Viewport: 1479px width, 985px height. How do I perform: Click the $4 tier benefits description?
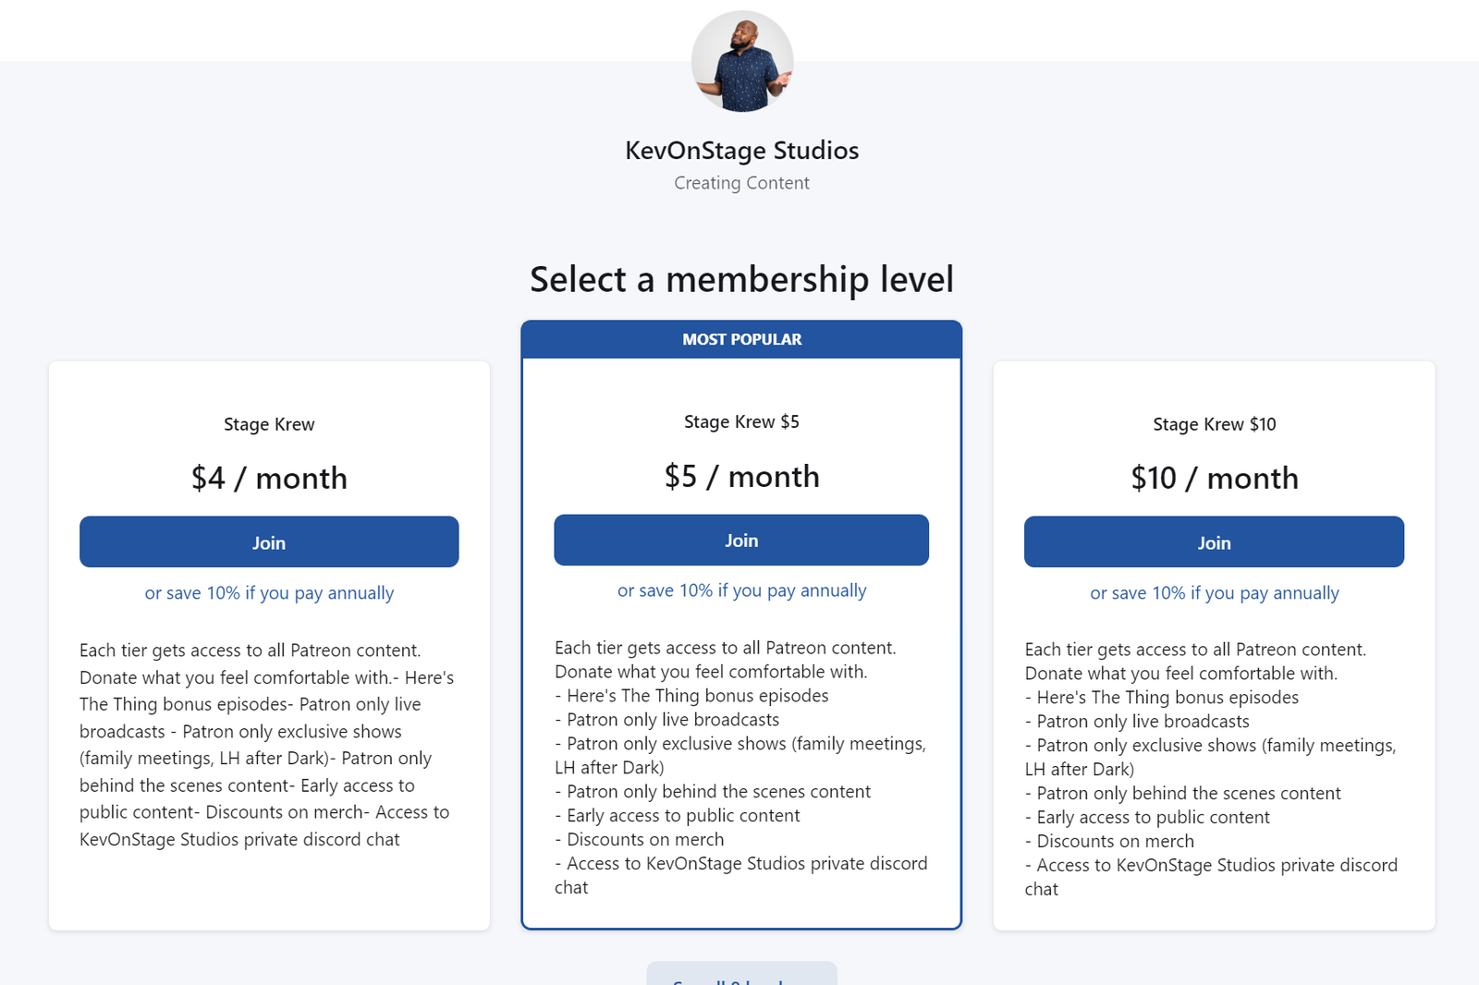pyautogui.click(x=266, y=745)
